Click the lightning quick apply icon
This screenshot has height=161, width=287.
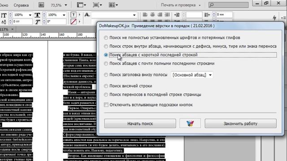[274, 18]
